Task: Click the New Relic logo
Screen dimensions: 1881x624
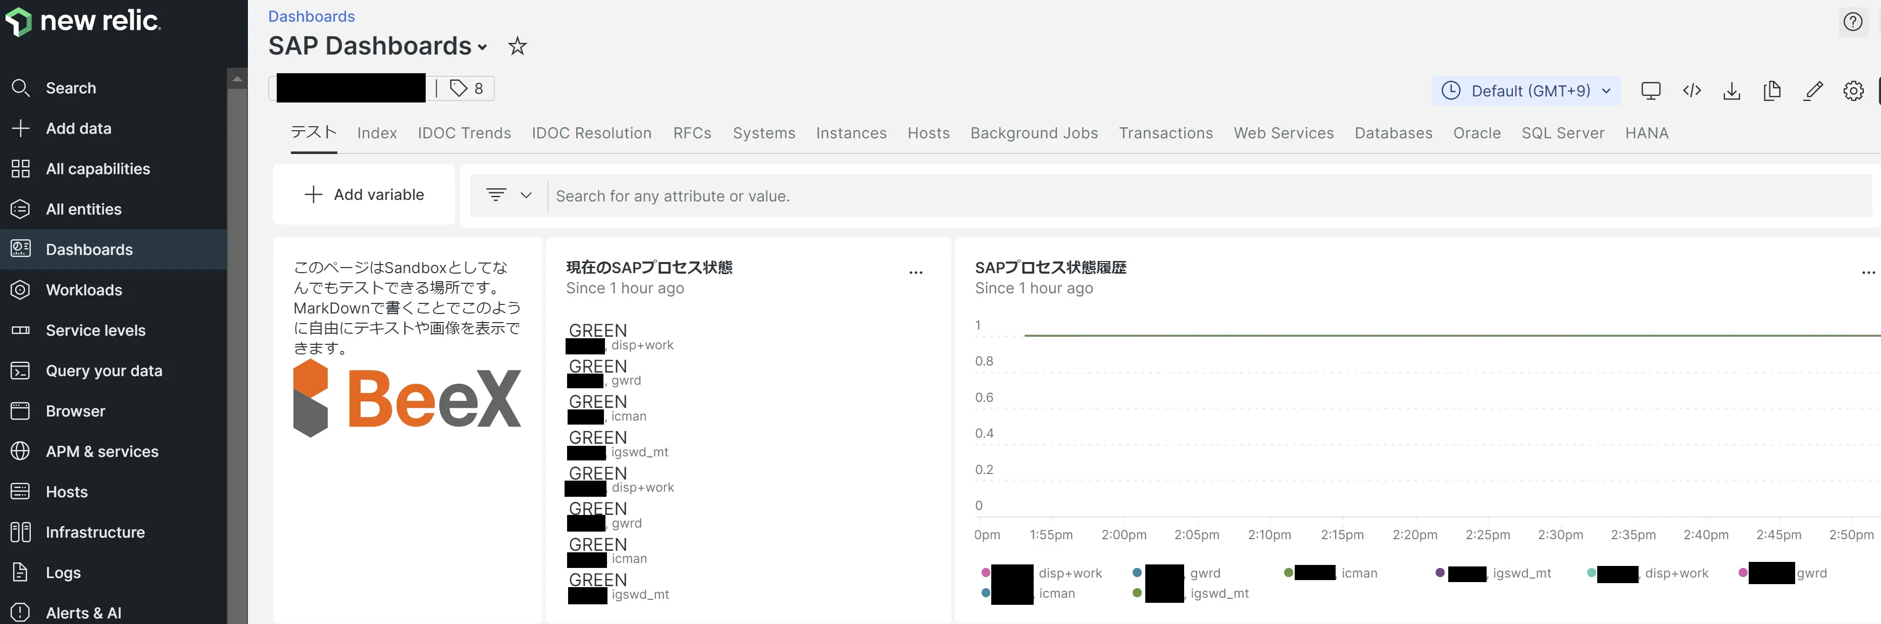Action: [82, 21]
